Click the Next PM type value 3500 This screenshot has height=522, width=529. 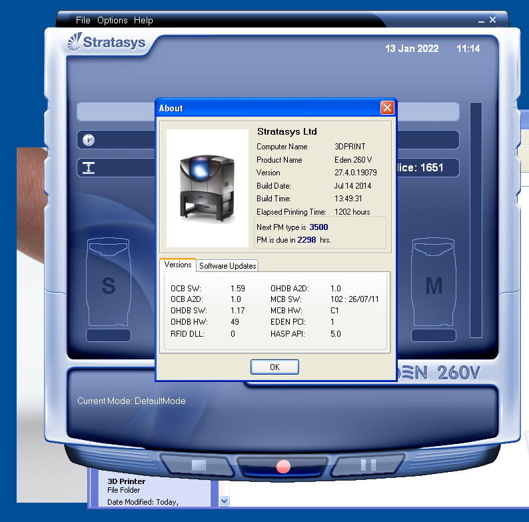[x=318, y=227]
